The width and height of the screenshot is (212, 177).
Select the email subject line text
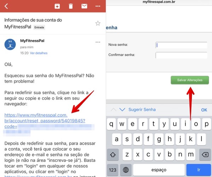pyautogui.click(x=33, y=23)
